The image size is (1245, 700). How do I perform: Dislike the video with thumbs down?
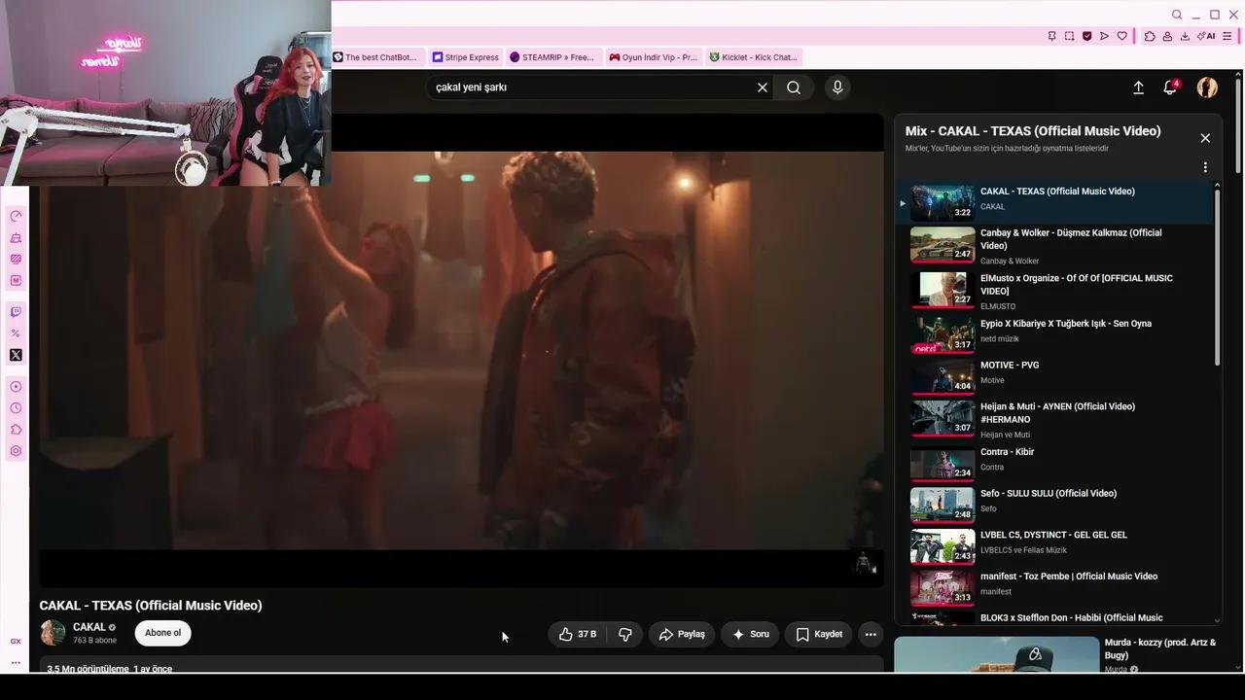(x=625, y=634)
